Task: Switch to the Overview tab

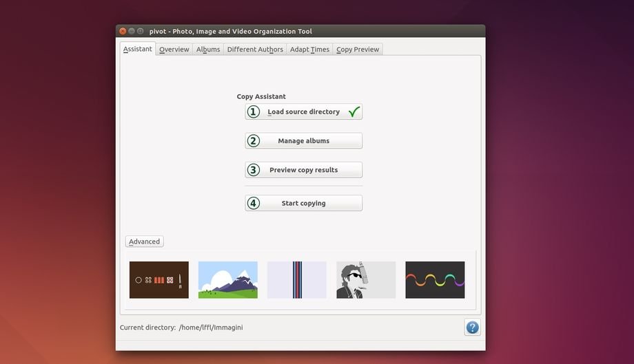Action: (x=174, y=50)
